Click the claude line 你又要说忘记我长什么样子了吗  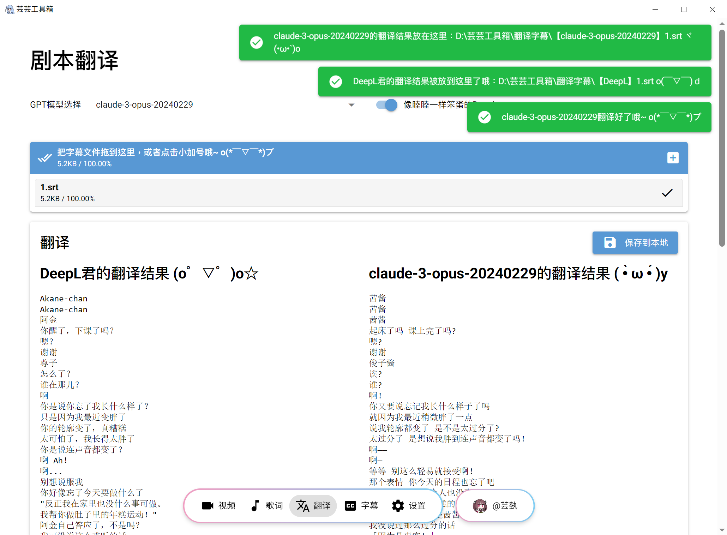click(429, 406)
